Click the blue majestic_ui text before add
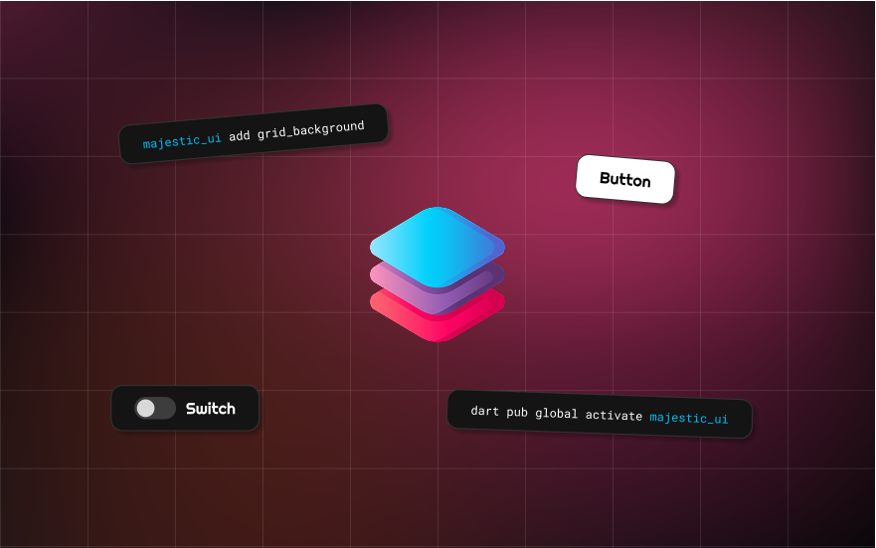876x548 pixels. (182, 140)
